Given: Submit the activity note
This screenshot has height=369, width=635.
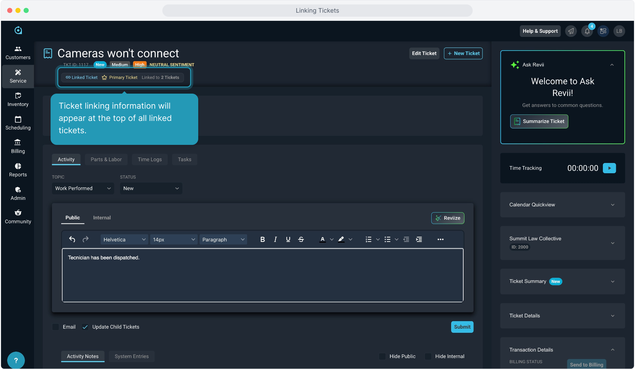Looking at the screenshot, I should click(x=462, y=327).
